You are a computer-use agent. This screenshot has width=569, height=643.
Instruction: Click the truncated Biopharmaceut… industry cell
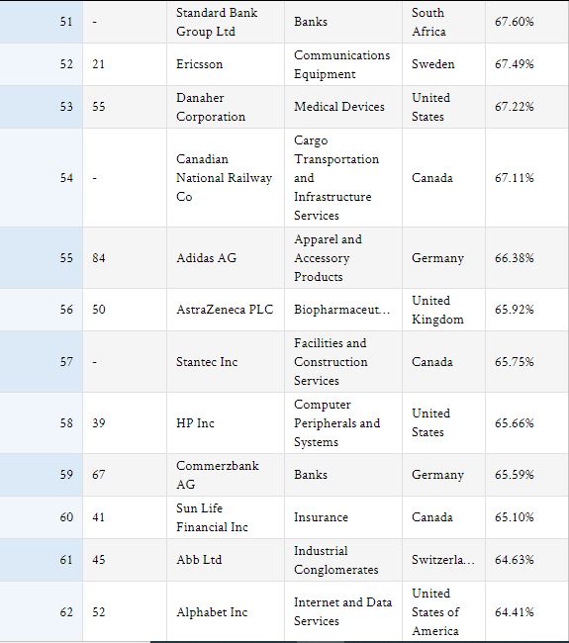pyautogui.click(x=343, y=310)
